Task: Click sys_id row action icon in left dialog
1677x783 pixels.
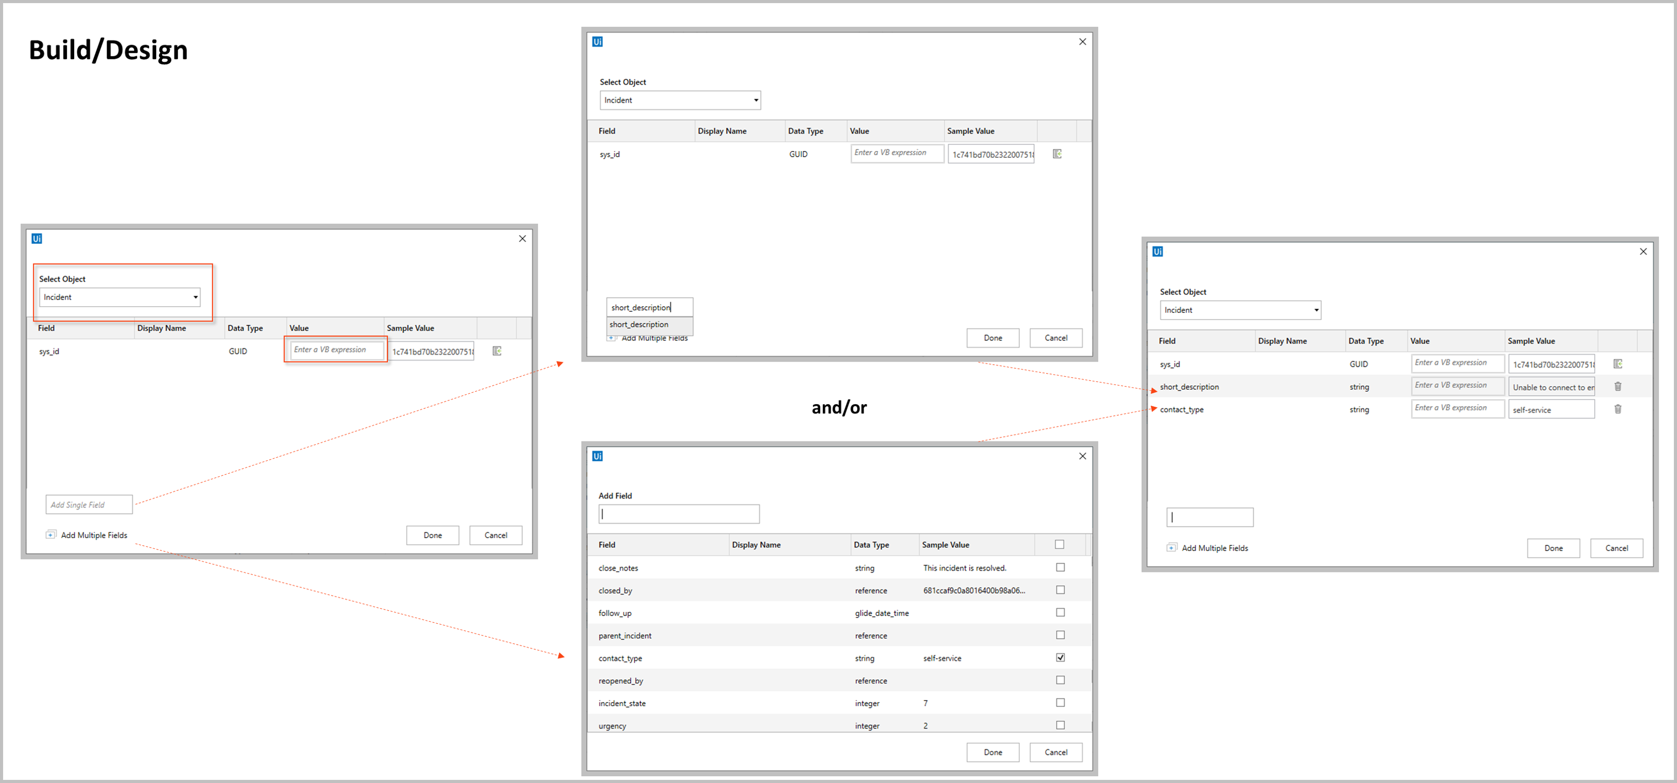Action: pyautogui.click(x=497, y=351)
